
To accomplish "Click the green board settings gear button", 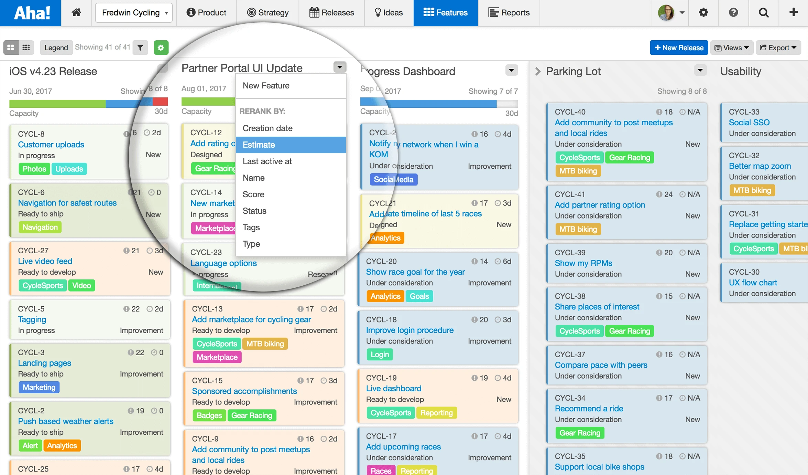I will pyautogui.click(x=161, y=47).
